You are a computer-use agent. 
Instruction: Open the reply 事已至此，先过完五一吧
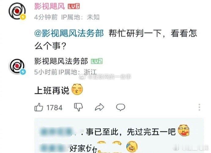[x=131, y=132]
